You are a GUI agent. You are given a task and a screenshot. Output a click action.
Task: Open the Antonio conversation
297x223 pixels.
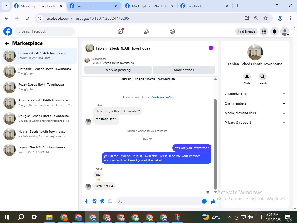point(39,102)
